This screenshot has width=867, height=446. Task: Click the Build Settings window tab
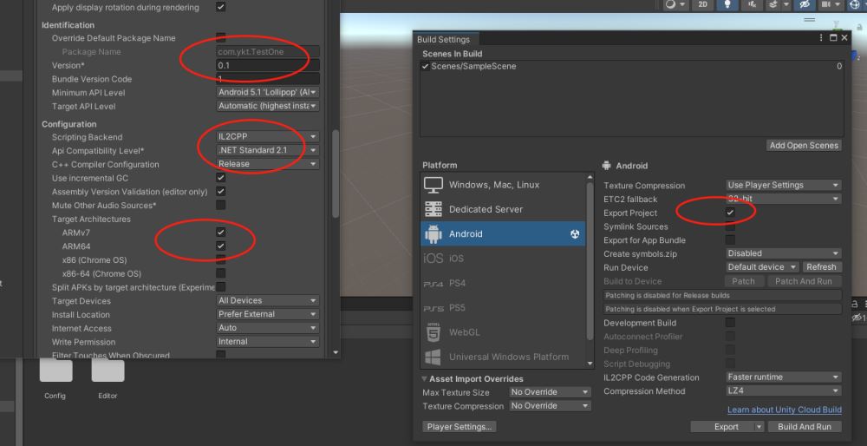point(443,39)
